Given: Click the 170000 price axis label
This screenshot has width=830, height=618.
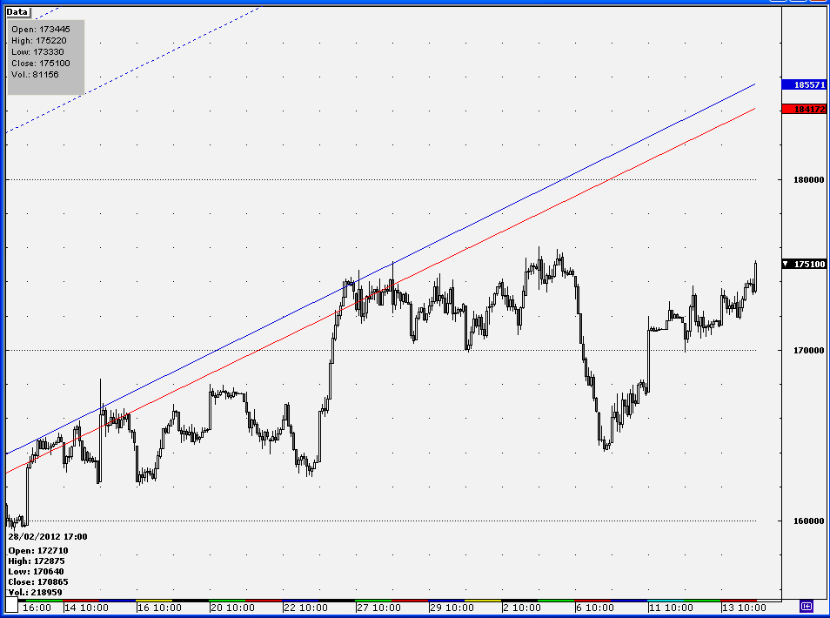Looking at the screenshot, I should point(808,351).
